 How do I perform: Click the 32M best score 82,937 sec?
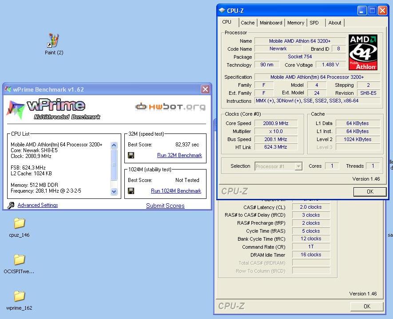(187, 145)
